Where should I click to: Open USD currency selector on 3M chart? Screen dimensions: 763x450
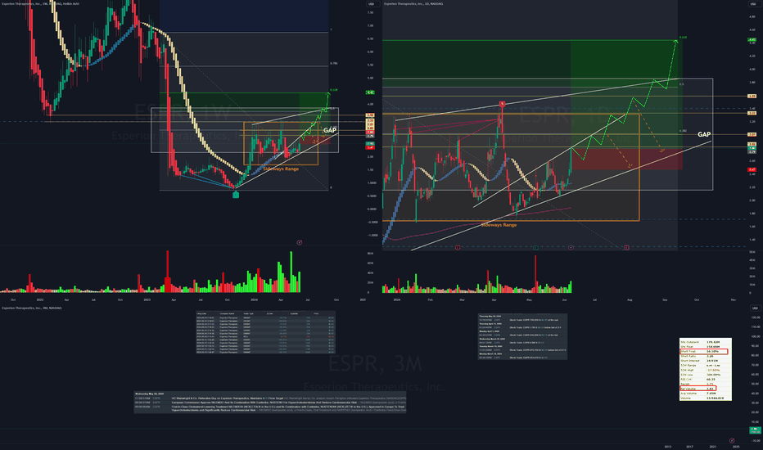pyautogui.click(x=755, y=308)
